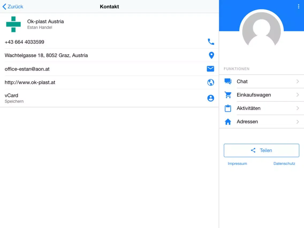Open the Impressum link
The image size is (304, 228).
point(237,164)
